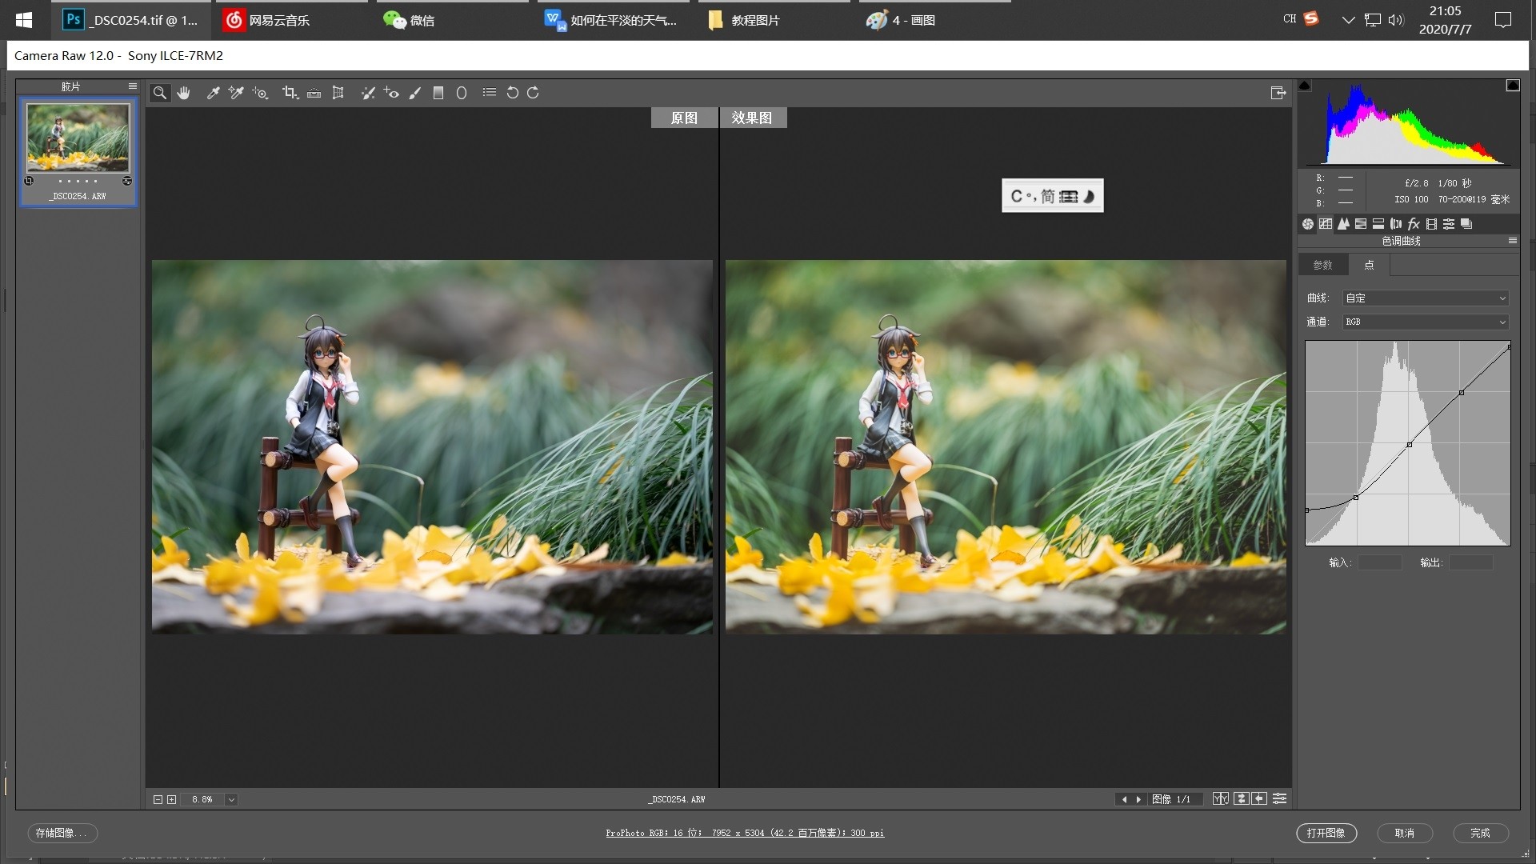Open the Tone Curve panel tab
This screenshot has height=864, width=1536.
tap(1326, 224)
